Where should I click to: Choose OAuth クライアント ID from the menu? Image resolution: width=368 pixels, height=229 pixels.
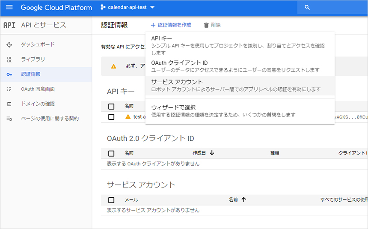pyautogui.click(x=240, y=66)
